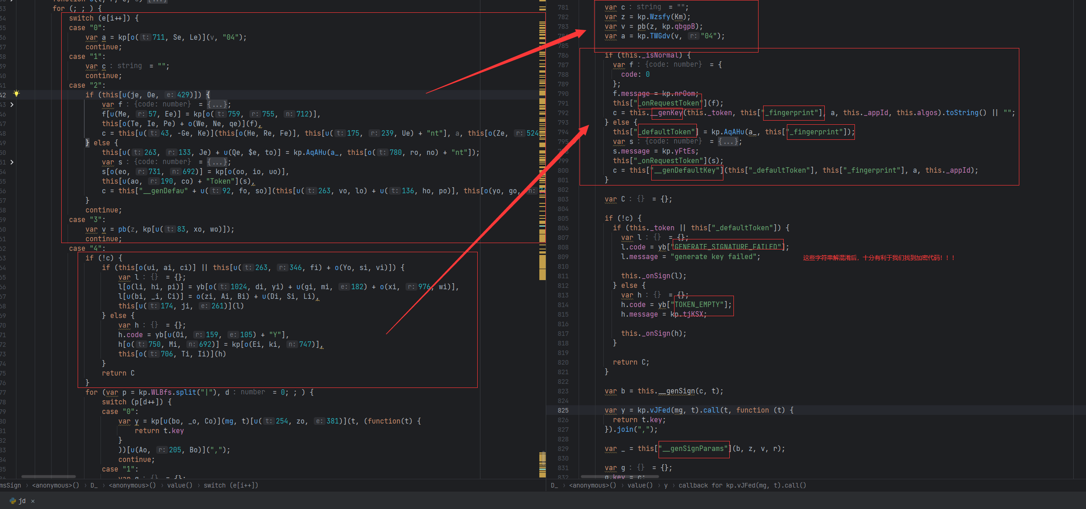Click the 'D_' breadcrumb in the right pane
The image size is (1086, 509).
[554, 485]
